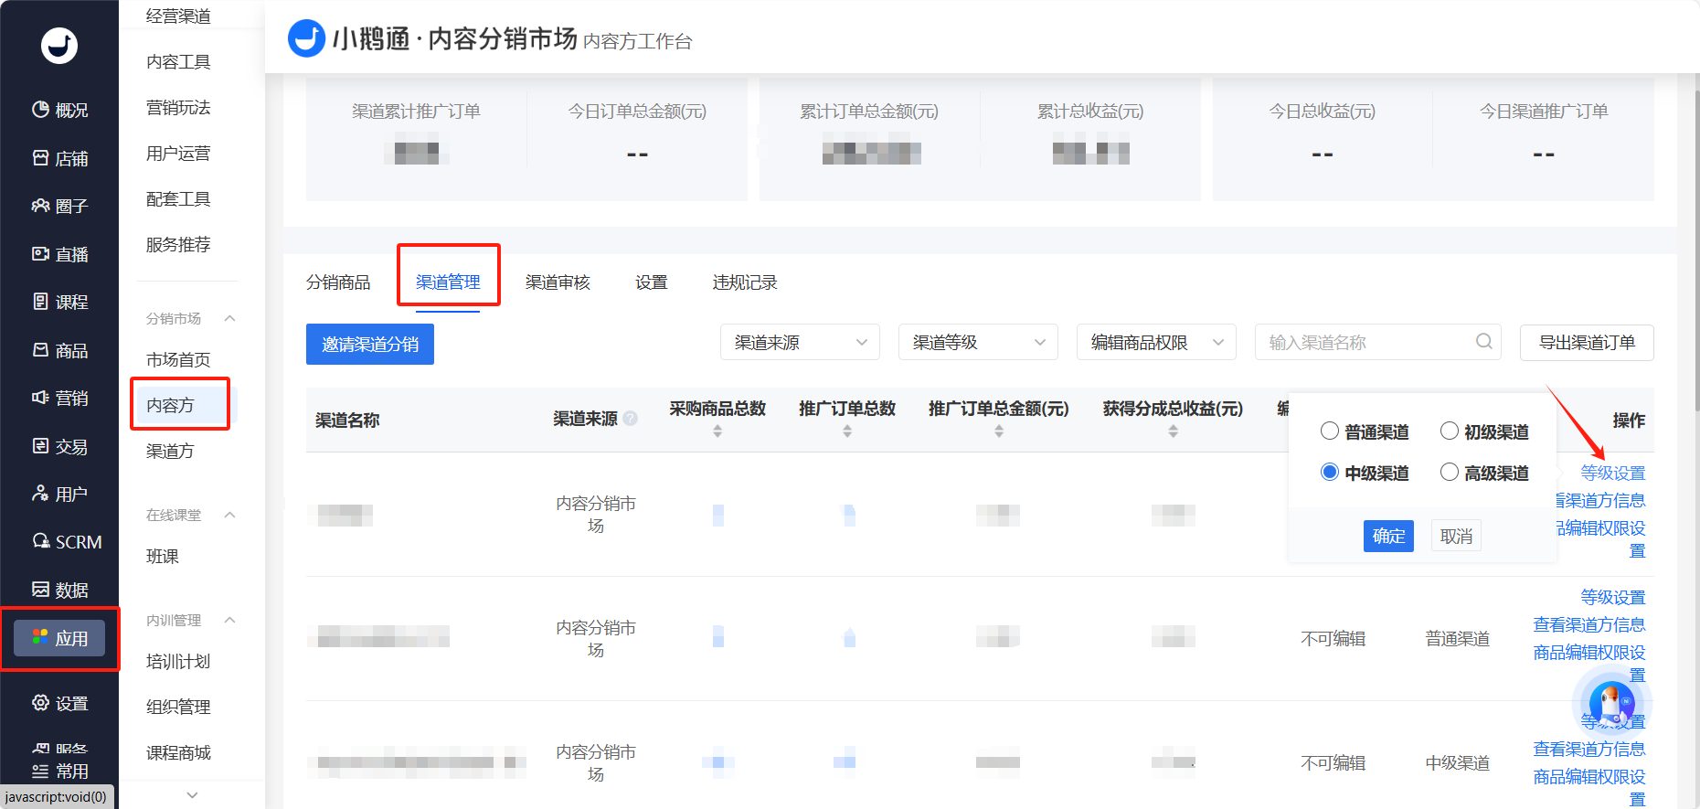Open 概况 overview in the left sidebar
The image size is (1700, 809).
click(59, 110)
